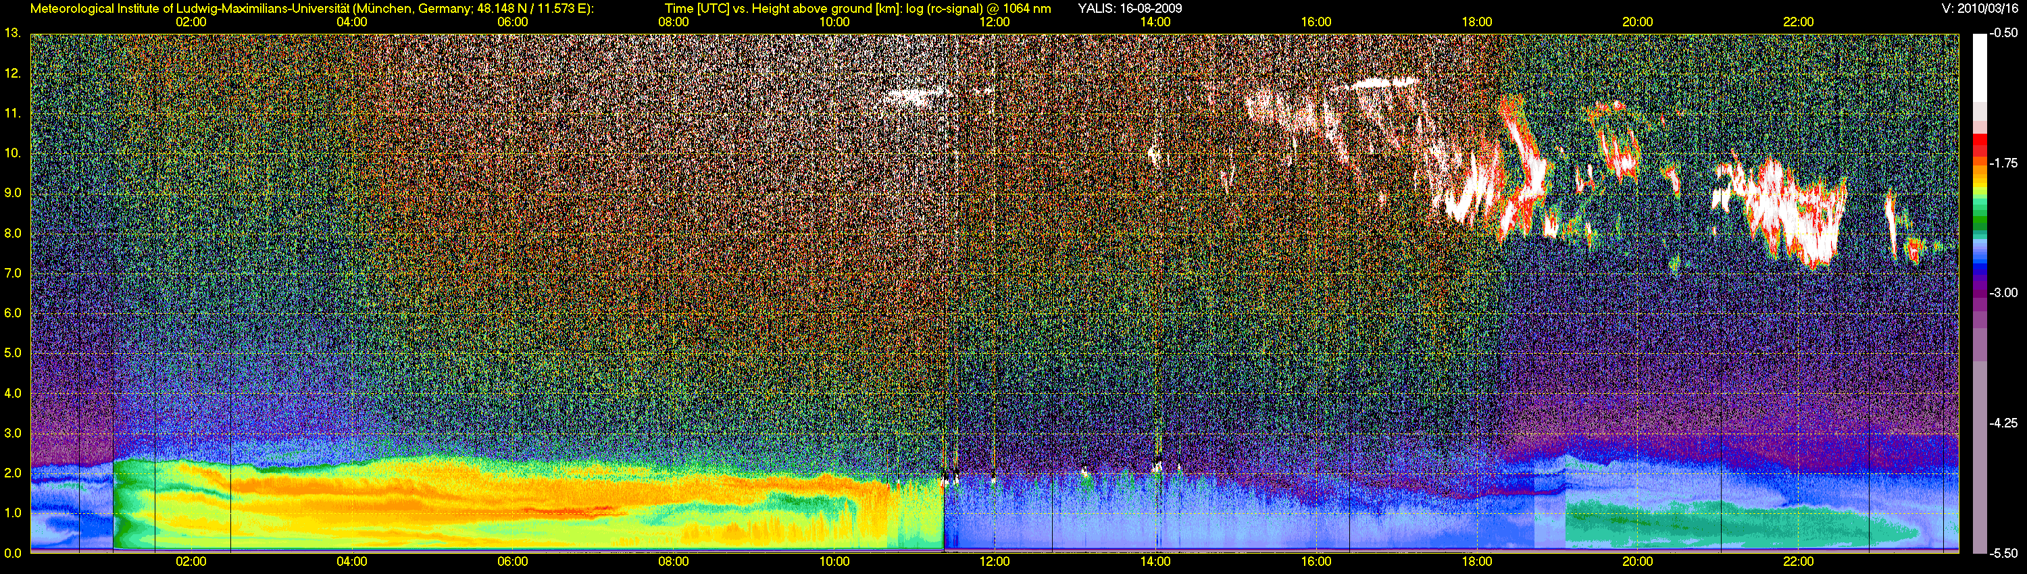Click the 22:00 label on the top axis
The image size is (2027, 574).
point(1799,22)
